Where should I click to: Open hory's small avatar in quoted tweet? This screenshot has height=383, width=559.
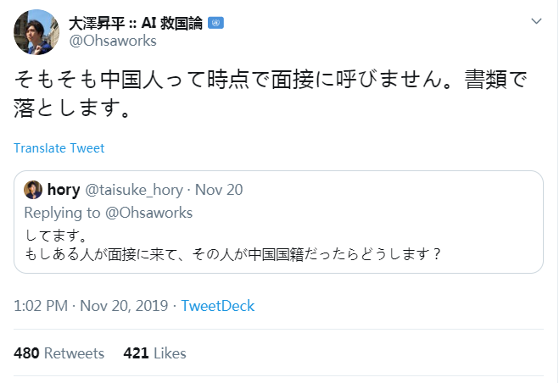[x=33, y=189]
